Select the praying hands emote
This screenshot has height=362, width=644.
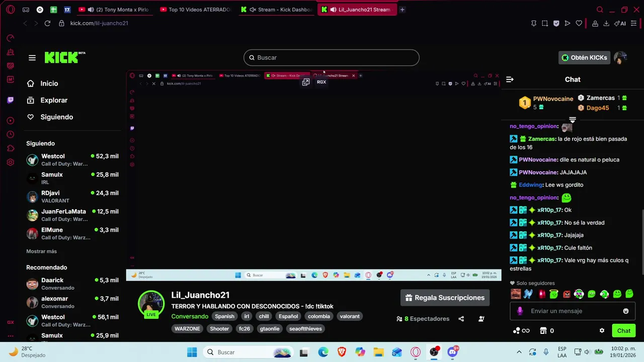pyautogui.click(x=528, y=294)
